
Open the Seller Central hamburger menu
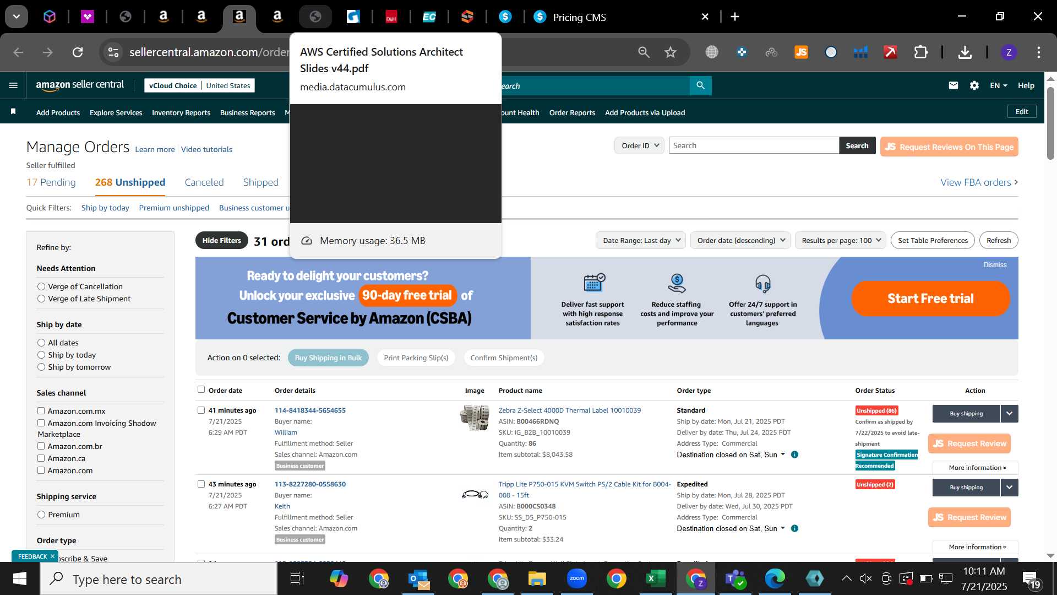13,85
